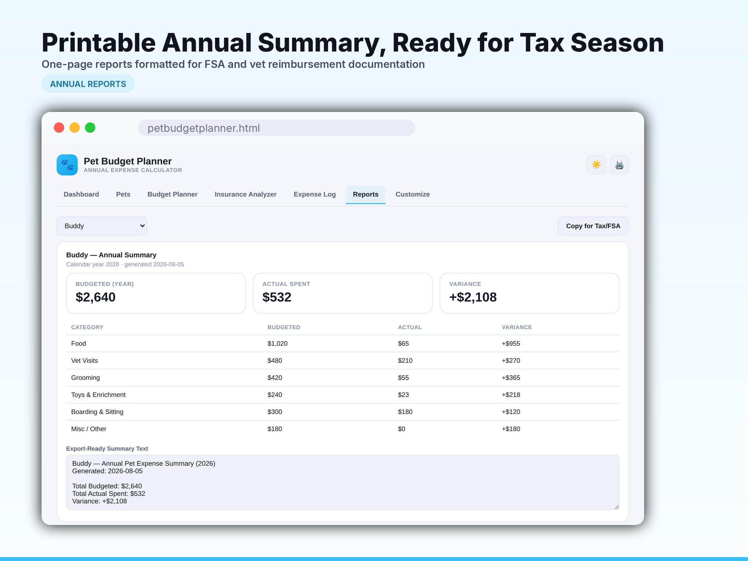The width and height of the screenshot is (748, 561).
Task: Go to the Budget Planner tab
Action: [x=173, y=194]
